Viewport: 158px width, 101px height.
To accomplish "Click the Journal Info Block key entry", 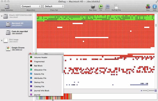I will pos(42,90).
